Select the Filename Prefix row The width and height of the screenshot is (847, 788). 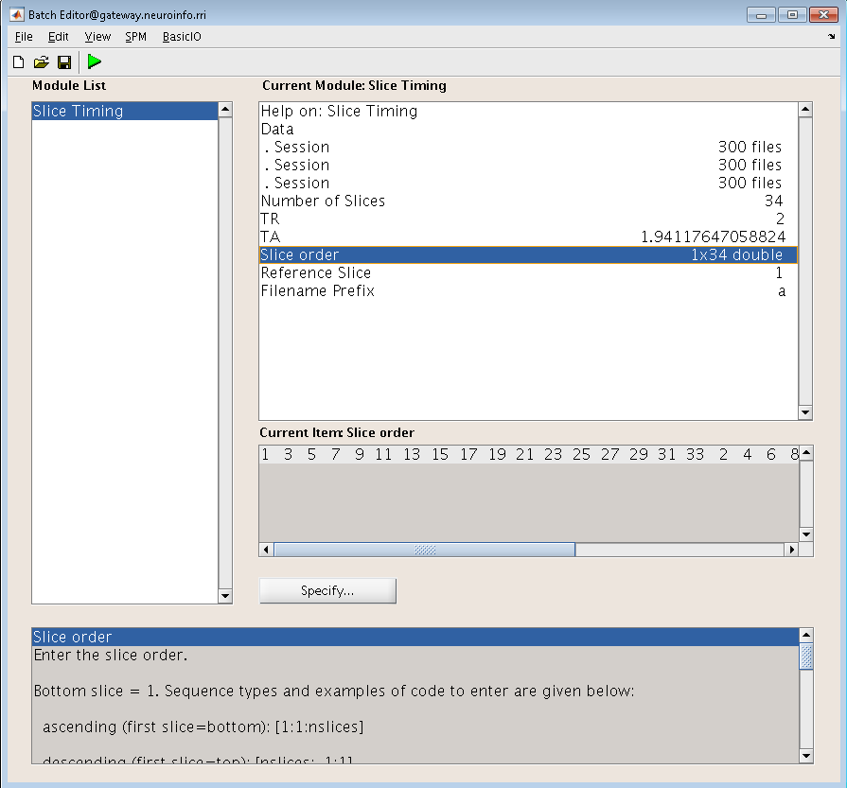528,290
